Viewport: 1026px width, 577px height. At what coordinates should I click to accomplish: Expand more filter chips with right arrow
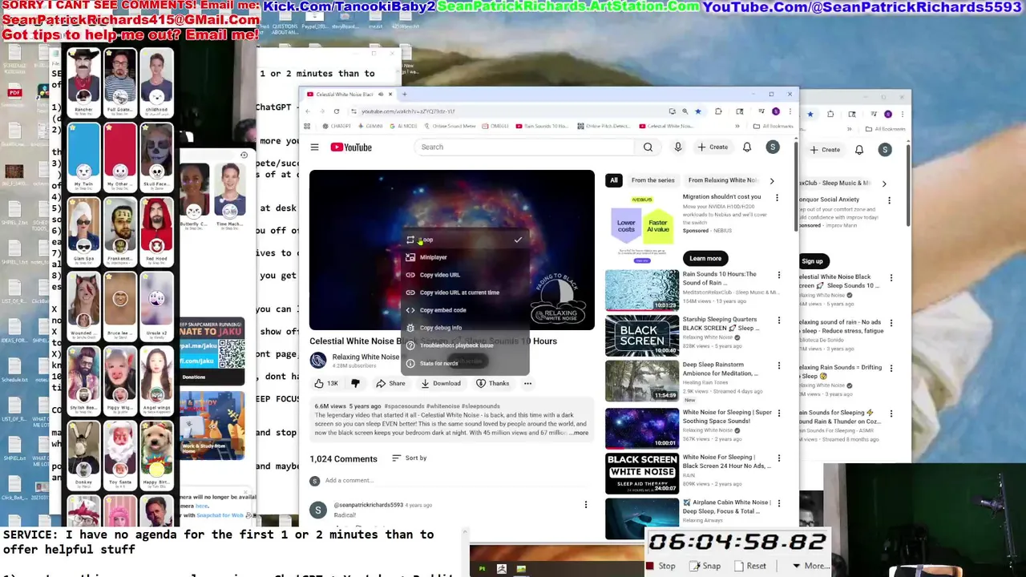(x=772, y=181)
